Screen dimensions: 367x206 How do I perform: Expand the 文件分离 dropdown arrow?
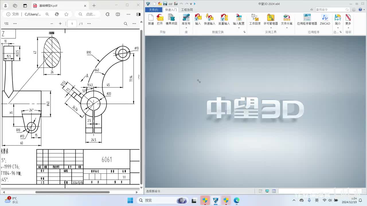[x=287, y=28]
